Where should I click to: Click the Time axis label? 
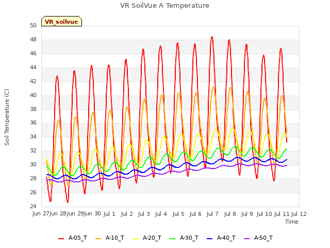click(x=292, y=222)
